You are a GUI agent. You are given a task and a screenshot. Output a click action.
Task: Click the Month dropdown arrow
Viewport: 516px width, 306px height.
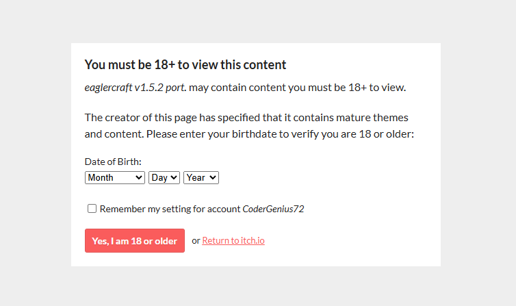click(x=139, y=177)
